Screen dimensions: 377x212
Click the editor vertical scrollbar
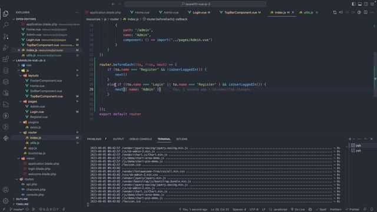(375, 75)
